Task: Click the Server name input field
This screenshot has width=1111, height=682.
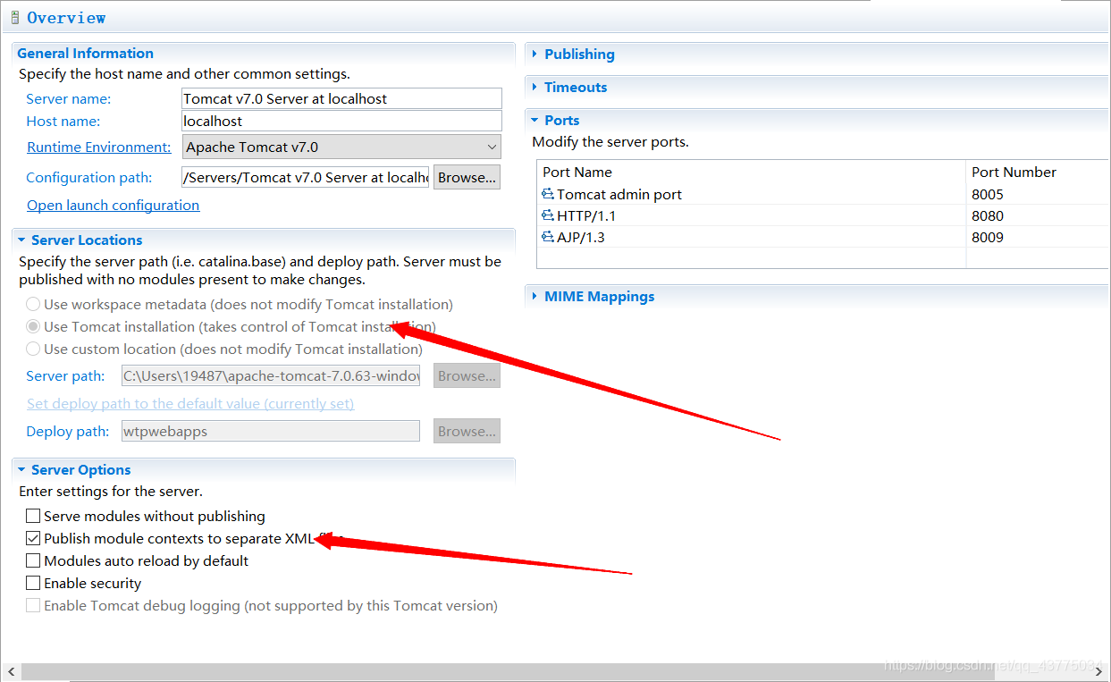Action: pos(341,98)
